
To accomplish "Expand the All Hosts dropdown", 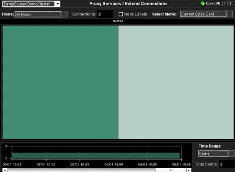I will pos(64,14).
